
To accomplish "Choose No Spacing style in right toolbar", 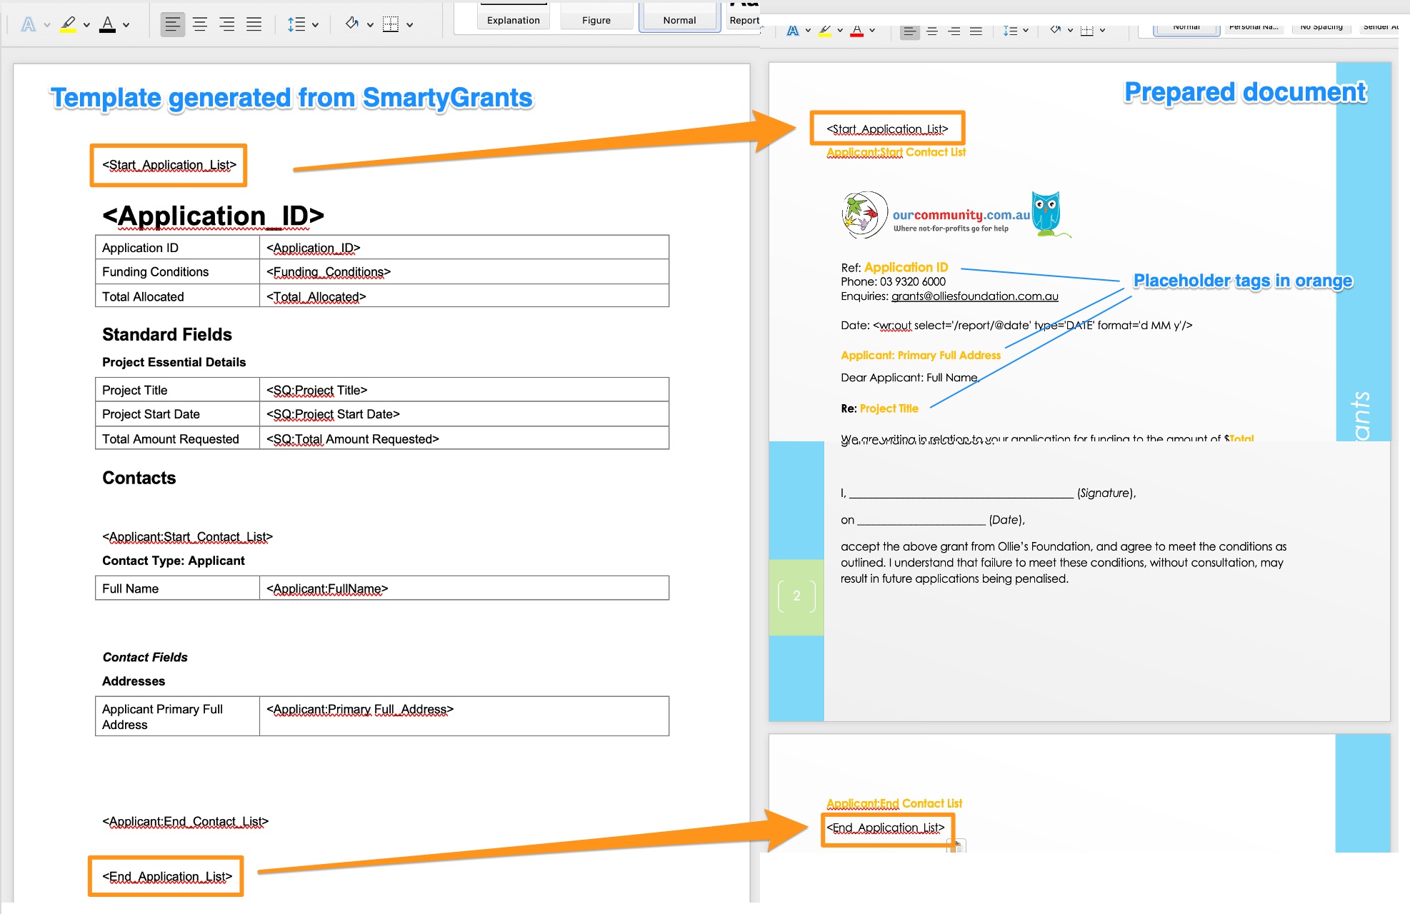I will point(1321,27).
